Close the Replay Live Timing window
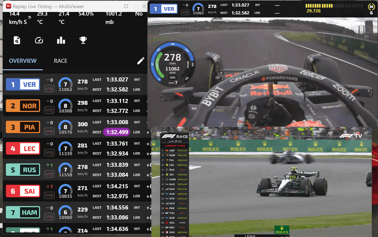This screenshot has width=378, height=237. (144, 6)
